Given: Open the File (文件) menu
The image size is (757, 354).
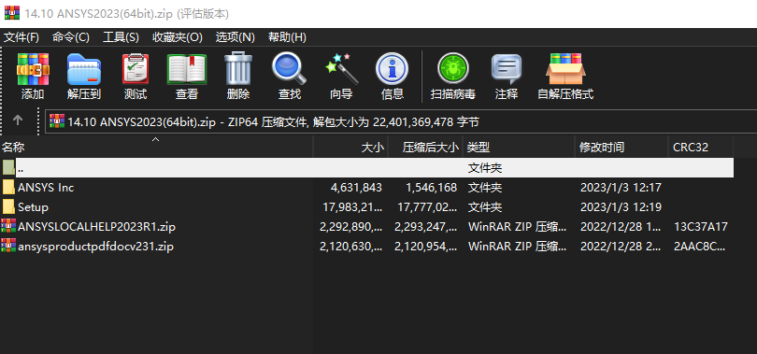Looking at the screenshot, I should [x=21, y=37].
